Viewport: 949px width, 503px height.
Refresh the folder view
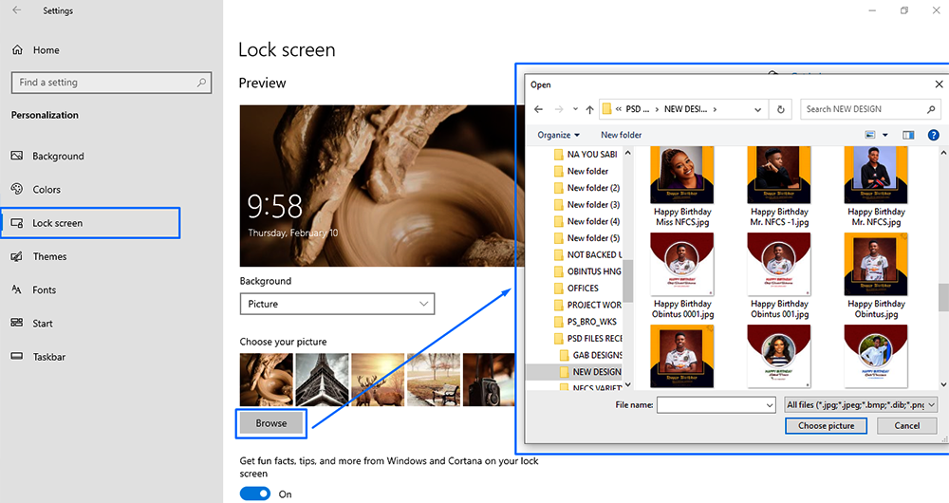point(781,109)
